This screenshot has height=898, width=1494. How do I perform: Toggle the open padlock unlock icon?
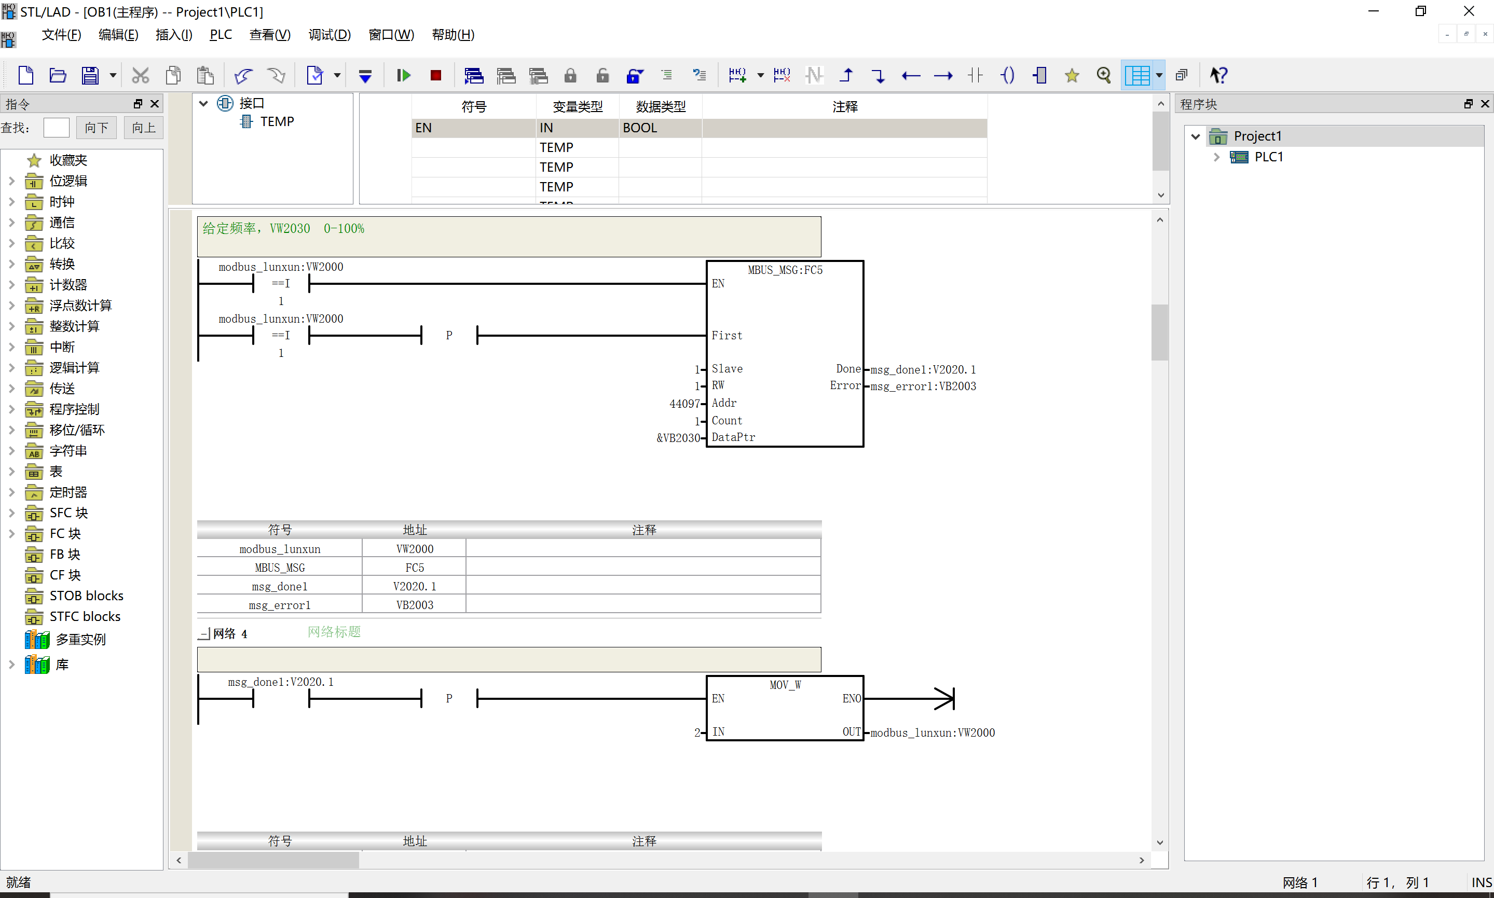point(602,76)
